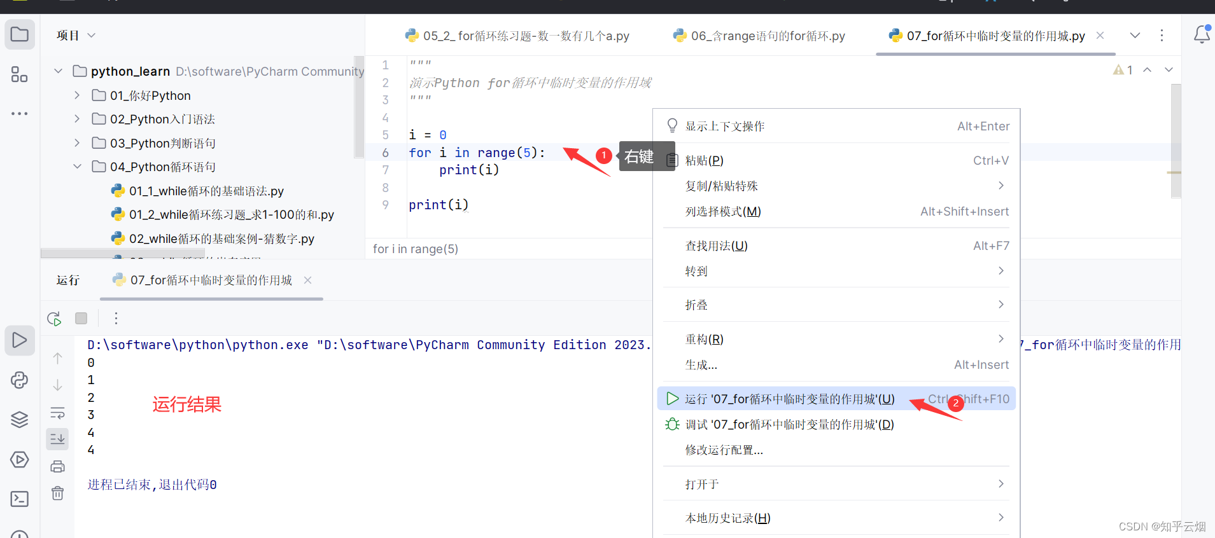
Task: Open the 转到 submenu
Action: pyautogui.click(x=836, y=271)
